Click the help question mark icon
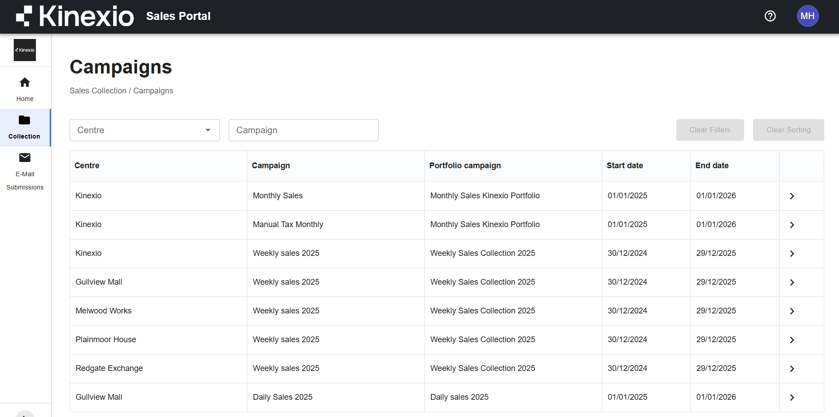The width and height of the screenshot is (839, 417). tap(770, 16)
